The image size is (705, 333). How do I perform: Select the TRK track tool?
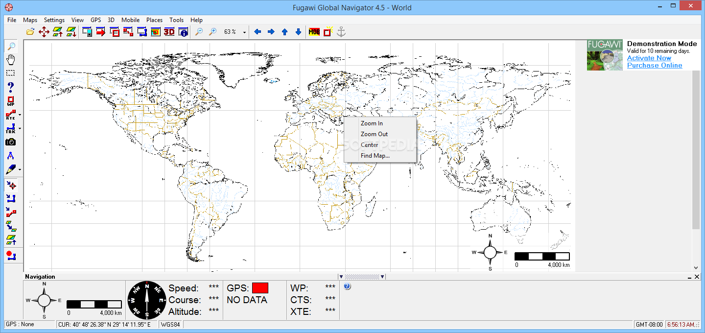[x=11, y=128]
